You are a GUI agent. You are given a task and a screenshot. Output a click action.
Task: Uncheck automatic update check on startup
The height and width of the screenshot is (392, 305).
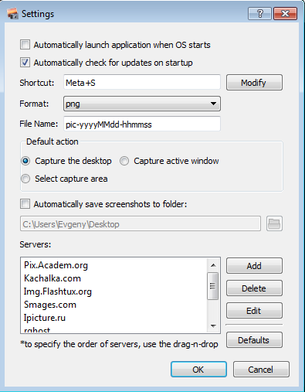pos(25,63)
